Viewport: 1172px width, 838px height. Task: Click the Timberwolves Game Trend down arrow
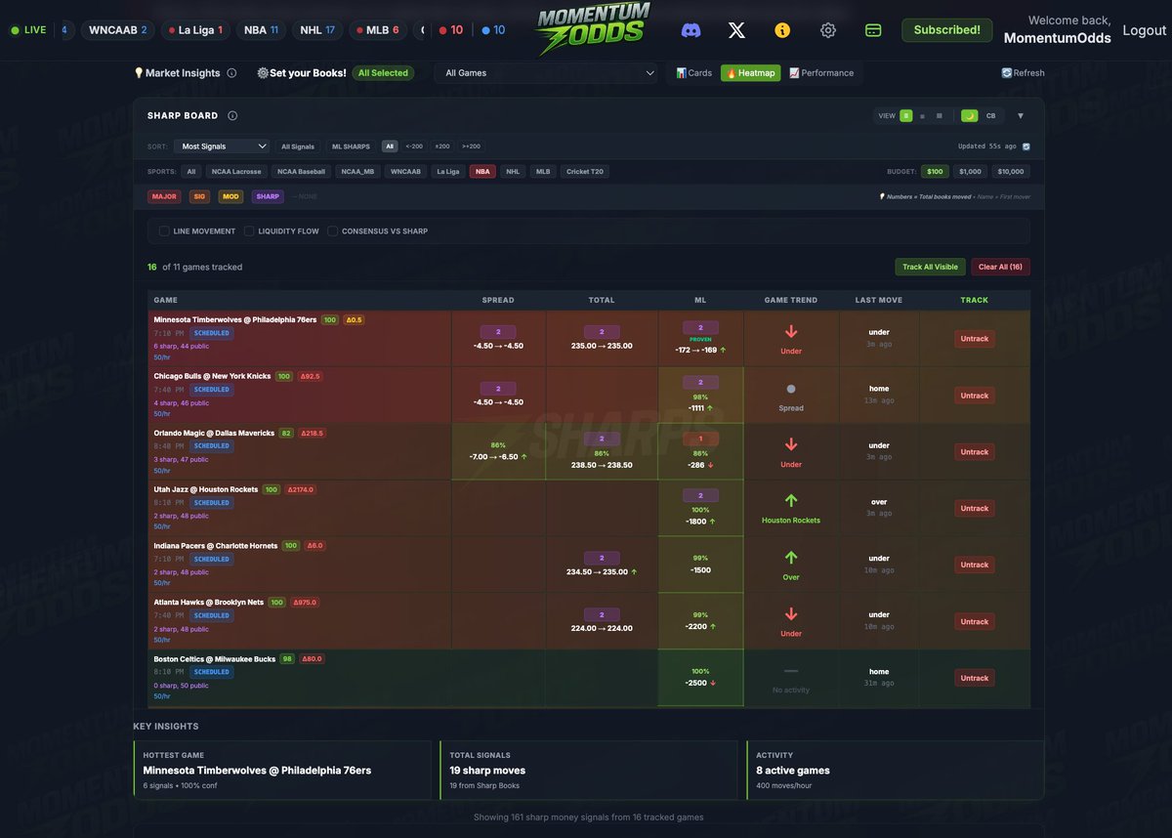791,332
